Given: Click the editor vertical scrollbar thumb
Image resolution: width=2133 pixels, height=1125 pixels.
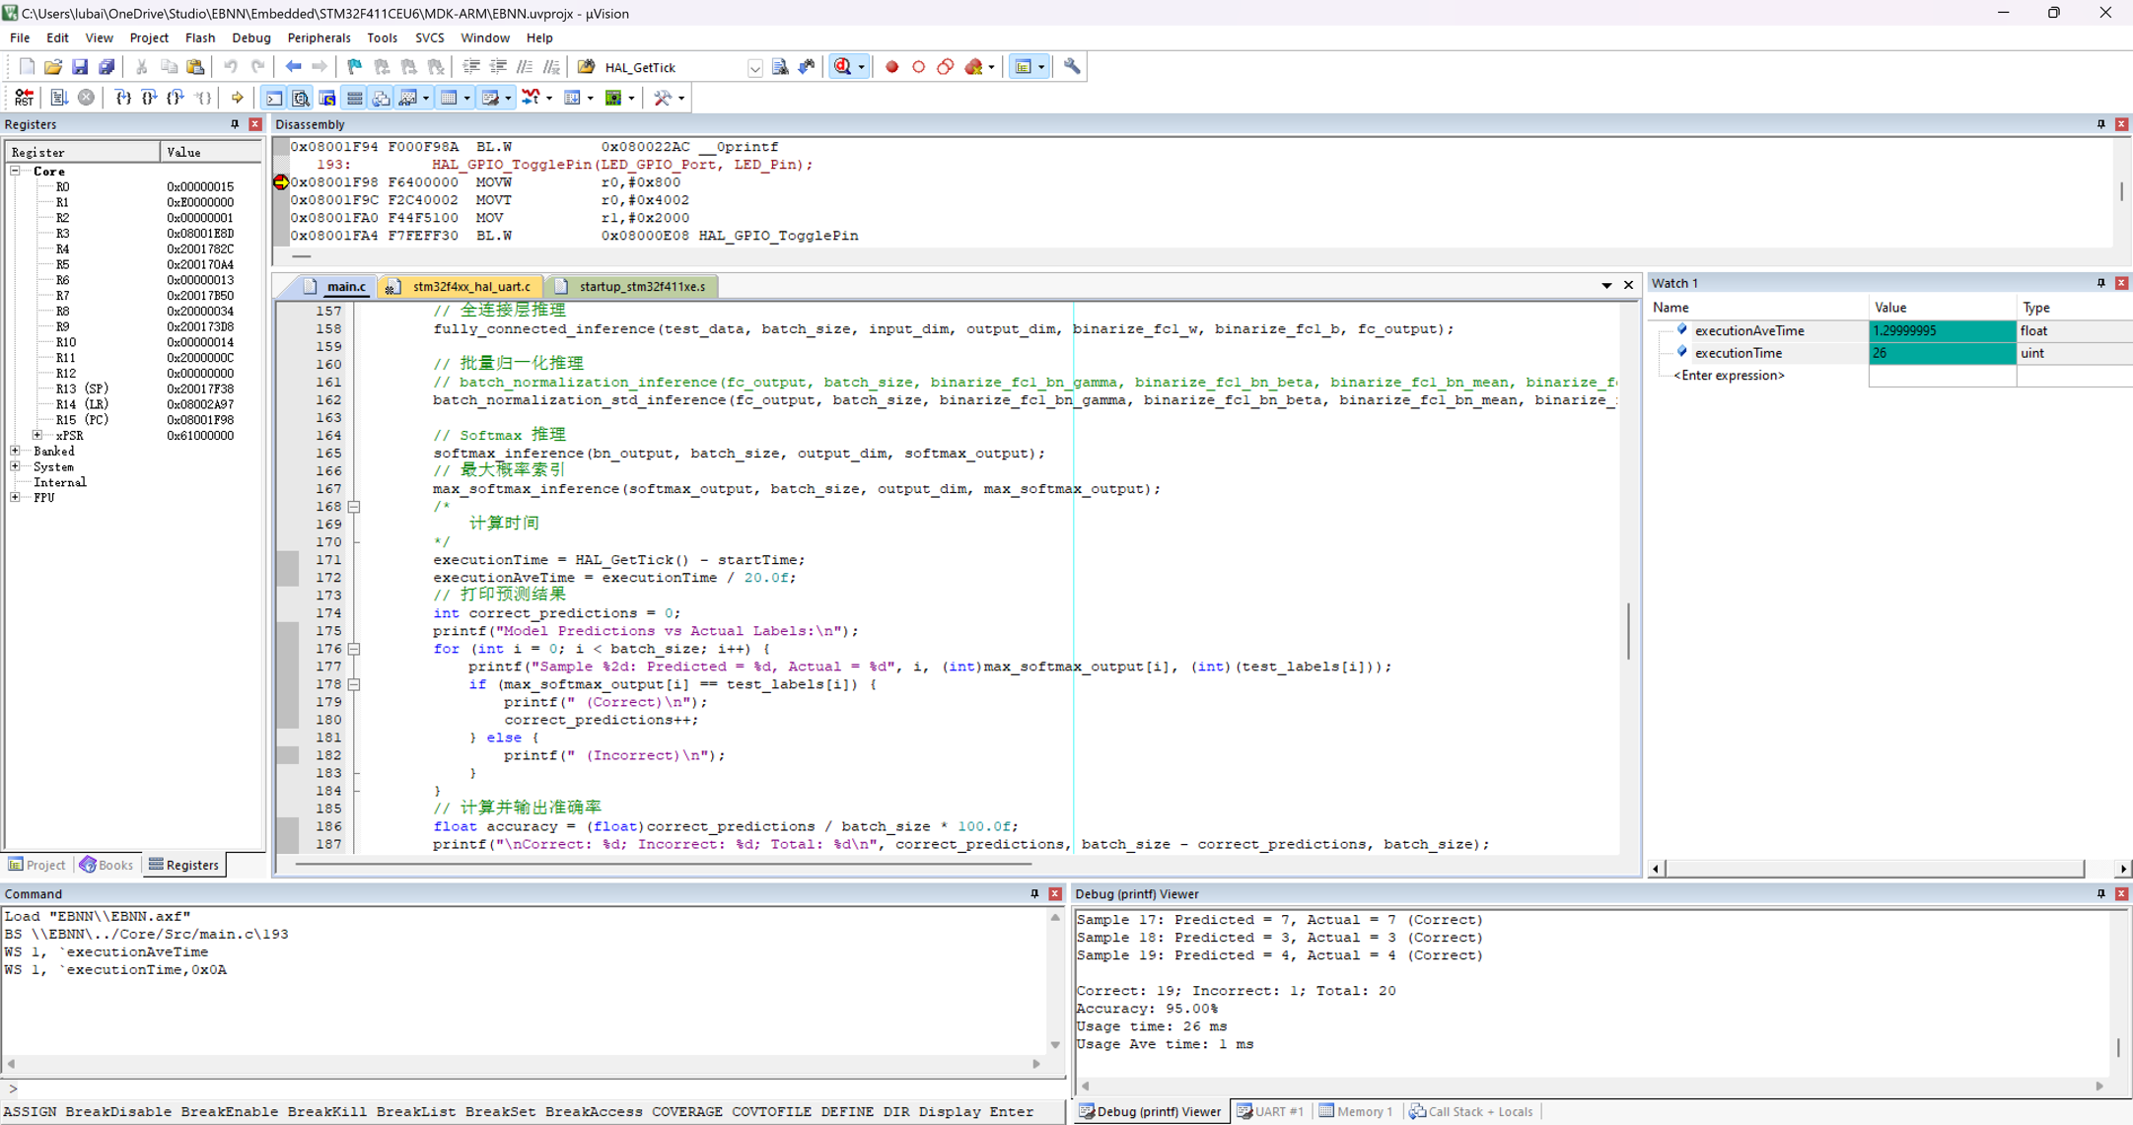Looking at the screenshot, I should point(1628,630).
